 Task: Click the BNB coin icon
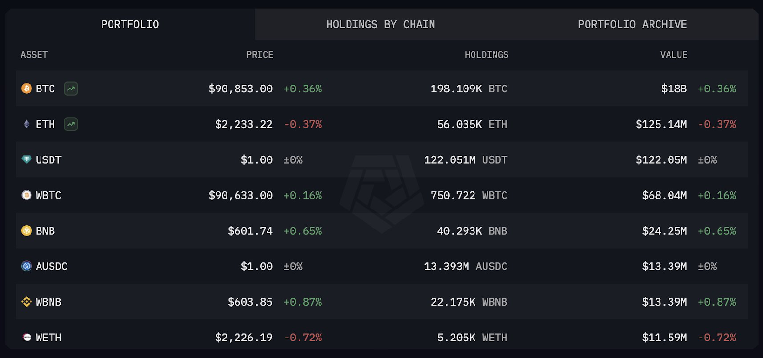click(x=27, y=231)
